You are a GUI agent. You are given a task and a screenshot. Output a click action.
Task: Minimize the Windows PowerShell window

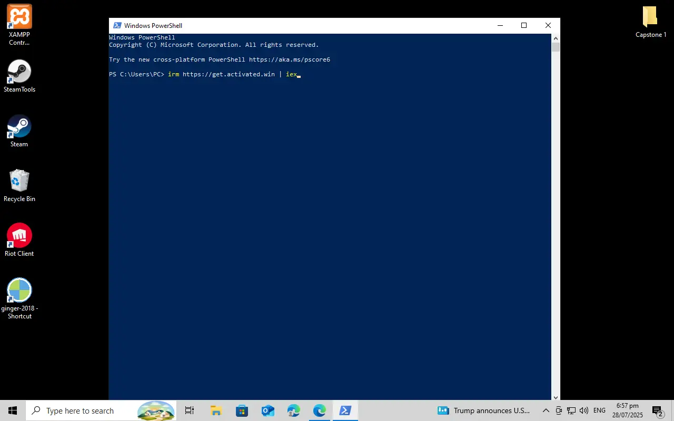500,25
